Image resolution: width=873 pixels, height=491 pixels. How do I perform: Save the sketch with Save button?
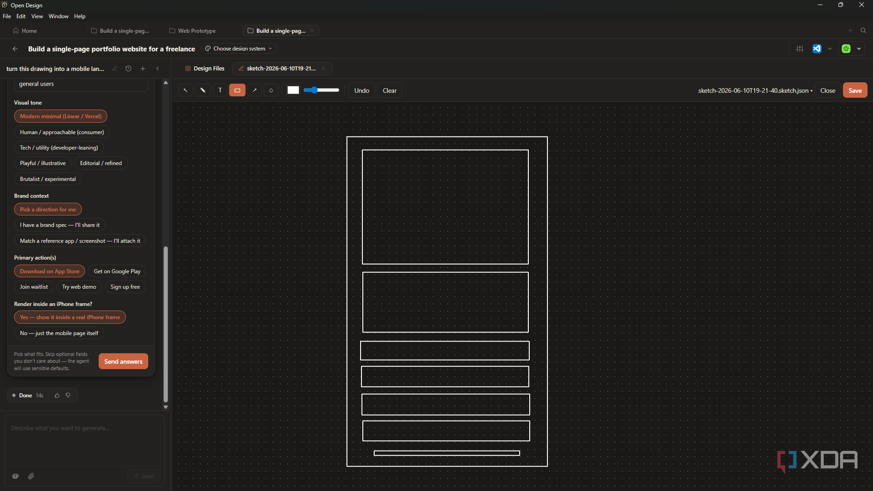click(855, 90)
